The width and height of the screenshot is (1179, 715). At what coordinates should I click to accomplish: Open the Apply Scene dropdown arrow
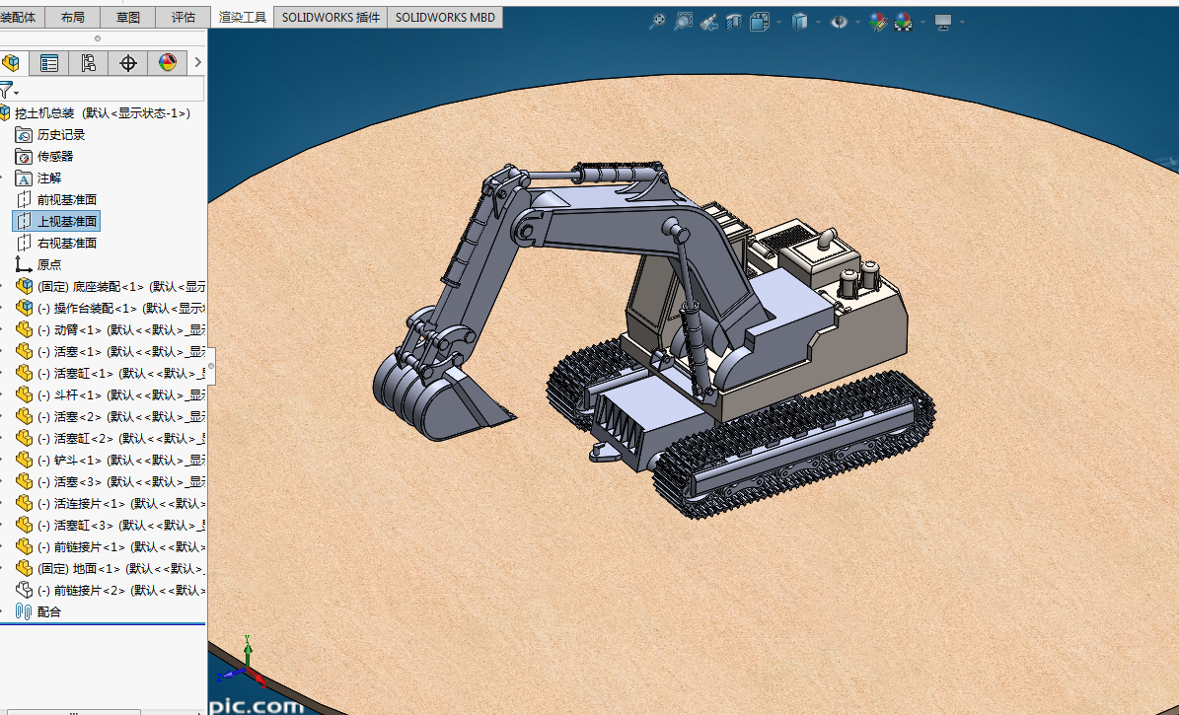click(x=922, y=22)
